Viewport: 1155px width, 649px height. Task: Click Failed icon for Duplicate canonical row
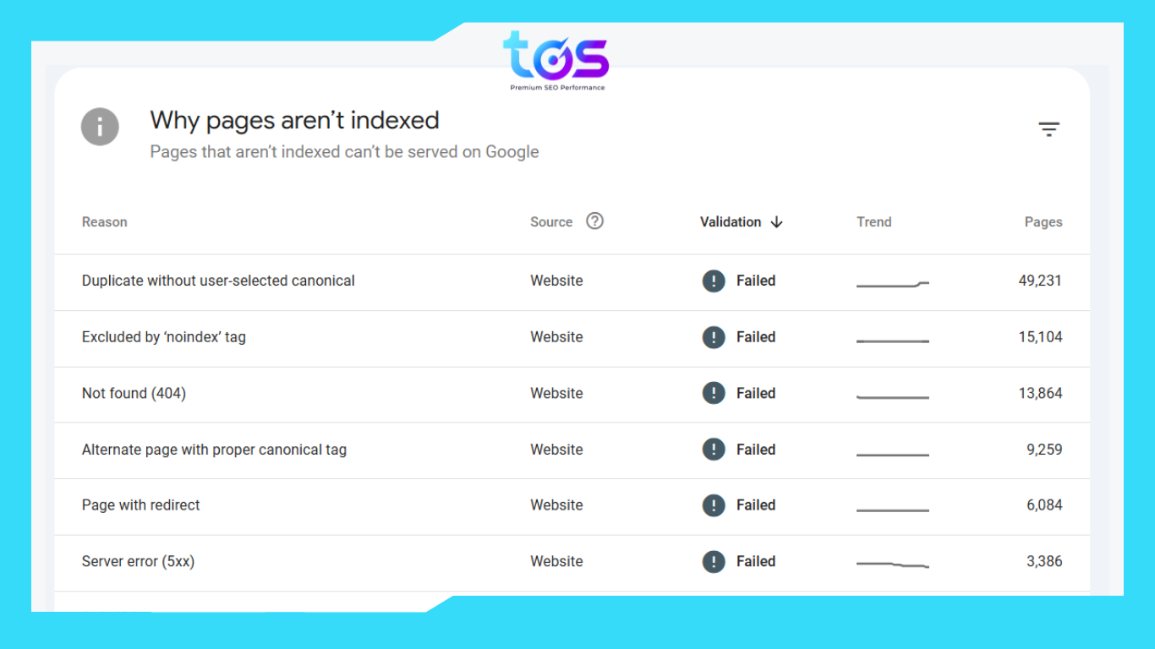pos(714,281)
